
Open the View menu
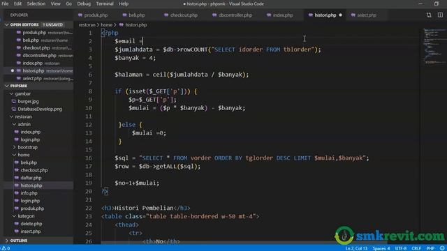coord(55,3)
